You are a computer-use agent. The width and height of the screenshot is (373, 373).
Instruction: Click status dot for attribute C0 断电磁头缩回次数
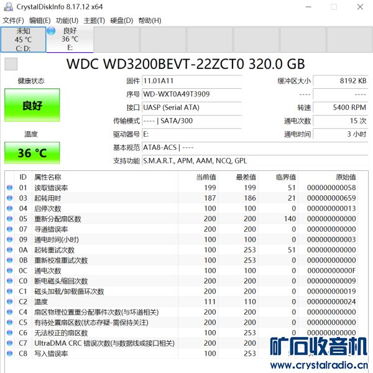tap(9, 281)
